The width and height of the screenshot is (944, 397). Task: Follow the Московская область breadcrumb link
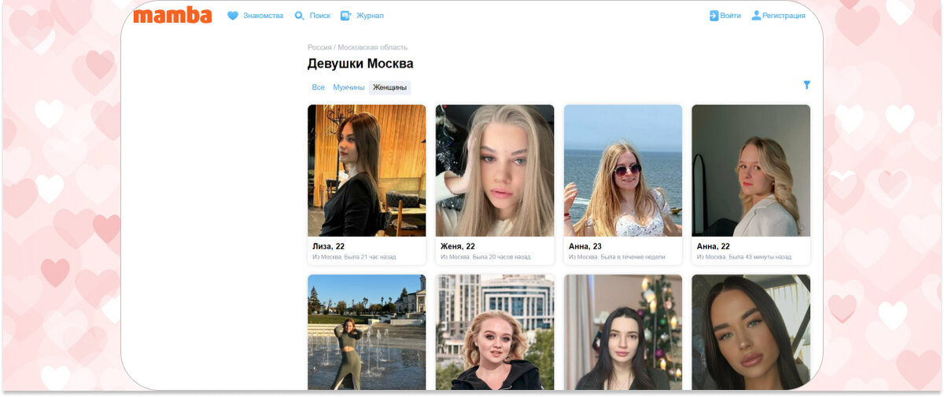coord(373,47)
